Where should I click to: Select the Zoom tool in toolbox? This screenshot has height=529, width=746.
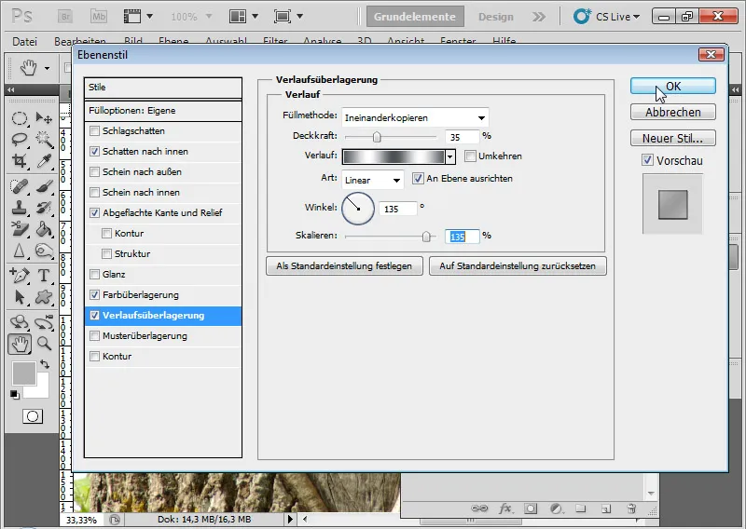tap(44, 343)
